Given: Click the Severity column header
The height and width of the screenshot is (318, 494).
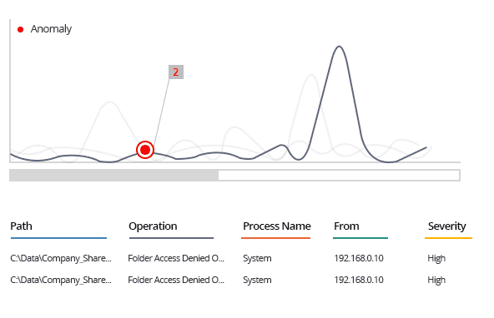Looking at the screenshot, I should (x=446, y=226).
